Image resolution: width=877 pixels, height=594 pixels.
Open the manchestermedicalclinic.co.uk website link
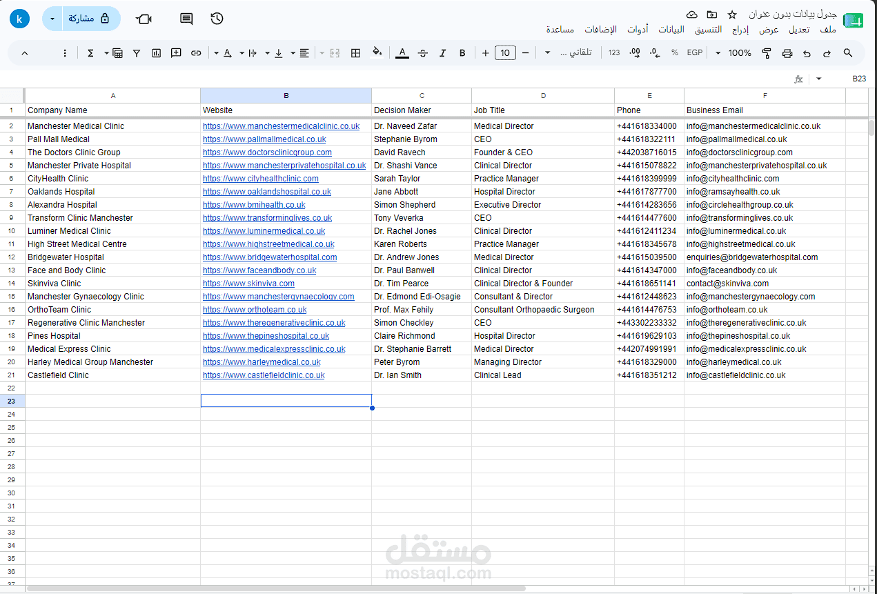click(x=281, y=126)
